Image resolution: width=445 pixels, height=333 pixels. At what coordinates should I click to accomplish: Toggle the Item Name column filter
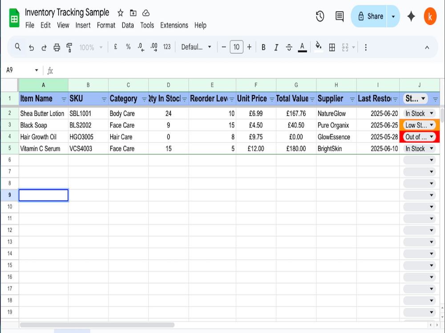(64, 99)
